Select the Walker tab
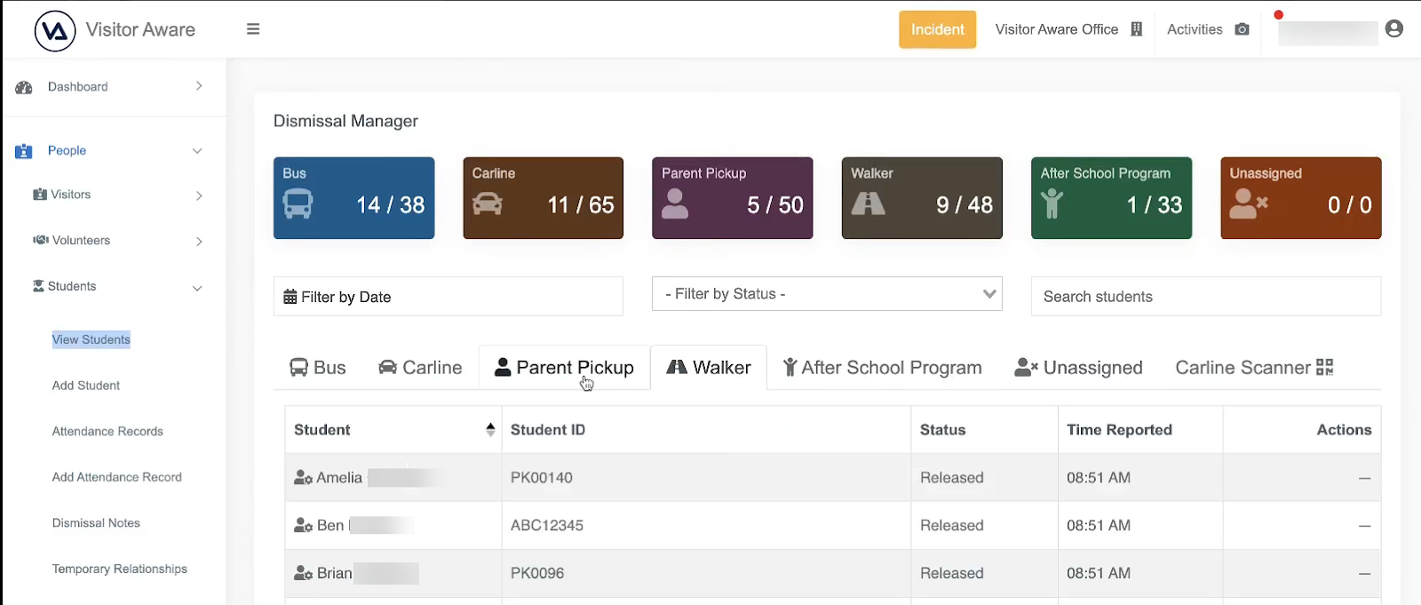 pos(709,368)
